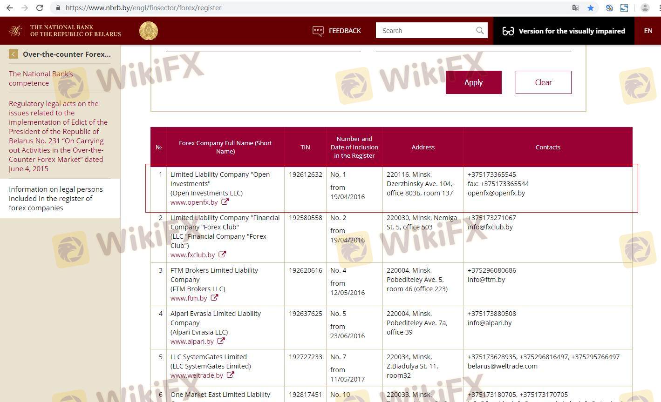
Task: Open the FEEDBACK link in header
Action: pos(337,31)
